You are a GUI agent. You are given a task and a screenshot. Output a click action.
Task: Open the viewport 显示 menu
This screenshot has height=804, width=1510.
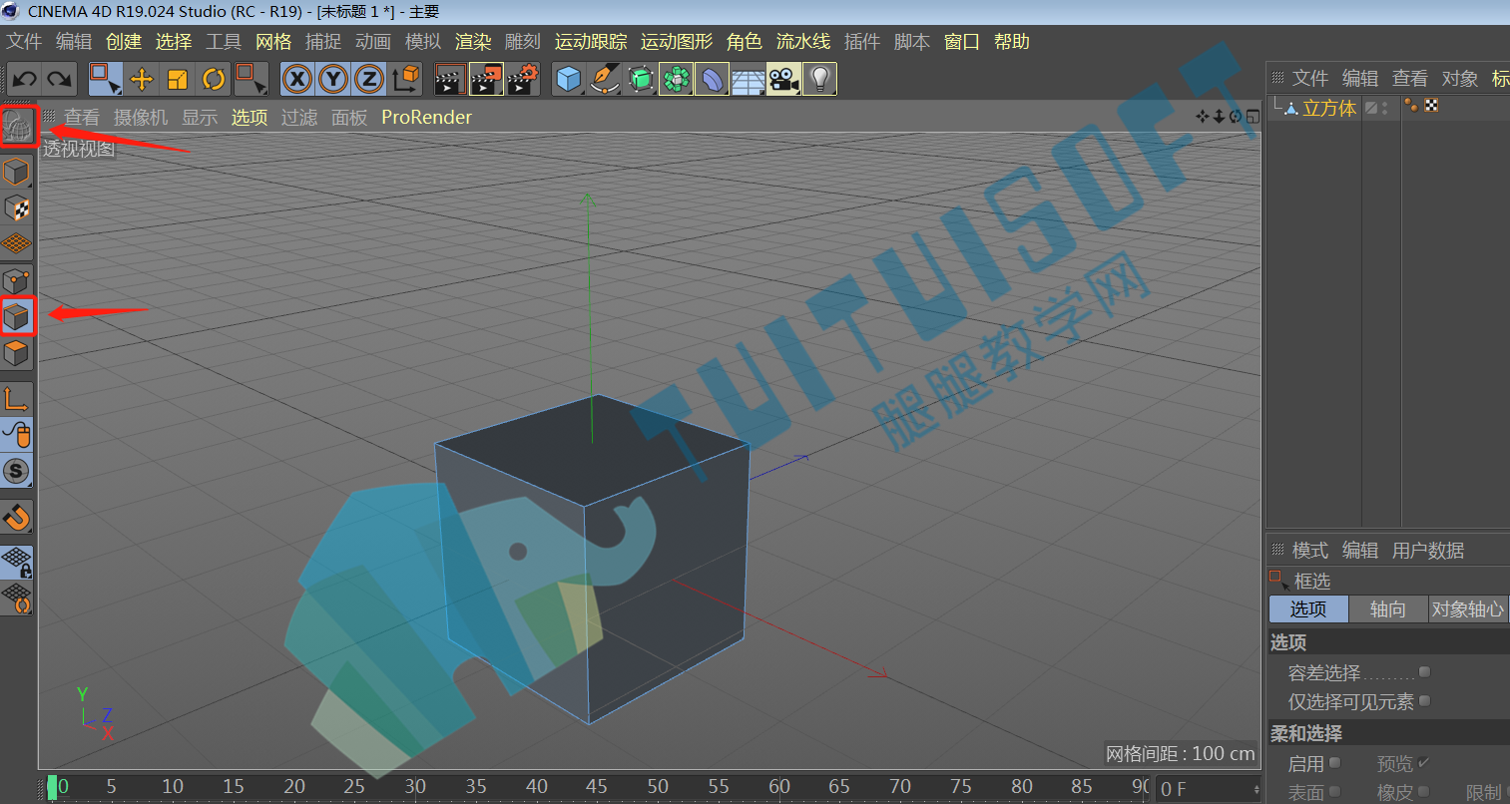point(200,118)
